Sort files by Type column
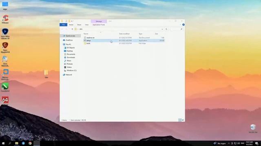261x146 pixels. (140, 34)
